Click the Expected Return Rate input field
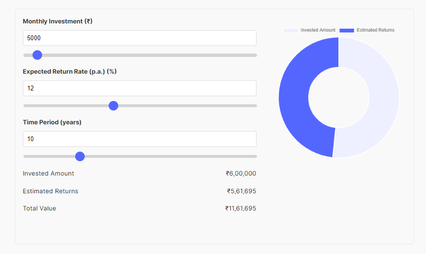The image size is (426, 254). (x=140, y=88)
